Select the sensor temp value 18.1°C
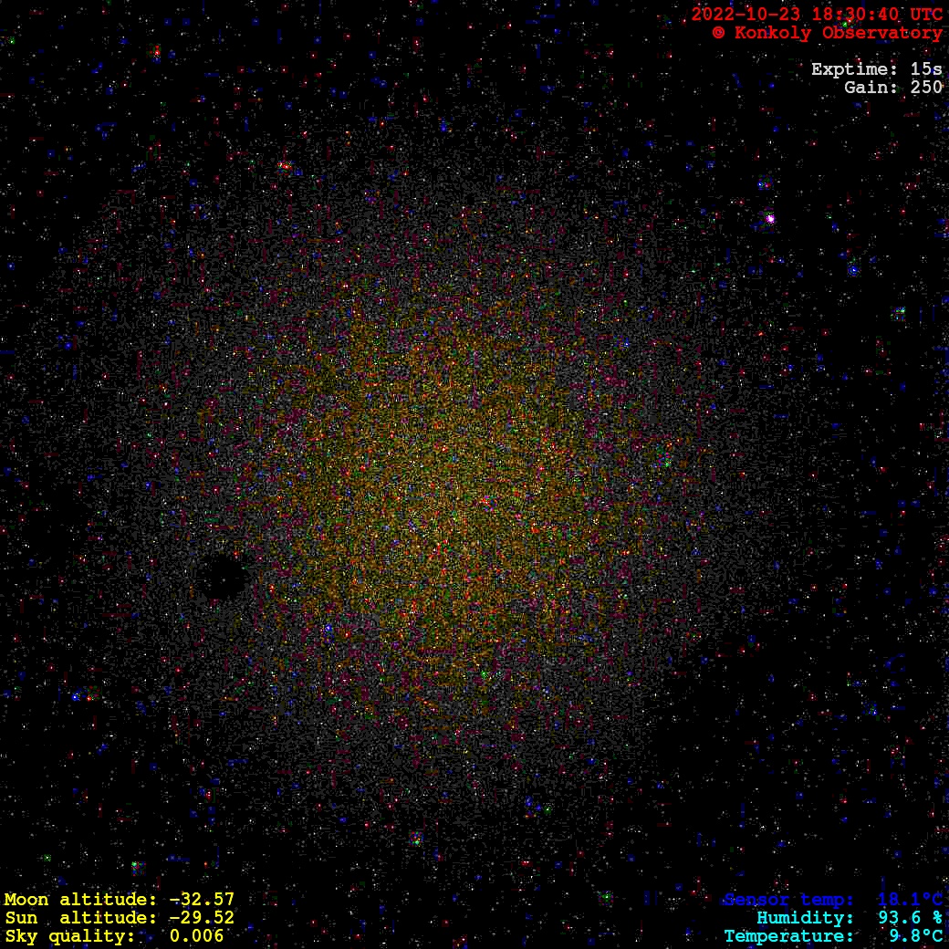Viewport: 949px width, 949px height. point(910,900)
